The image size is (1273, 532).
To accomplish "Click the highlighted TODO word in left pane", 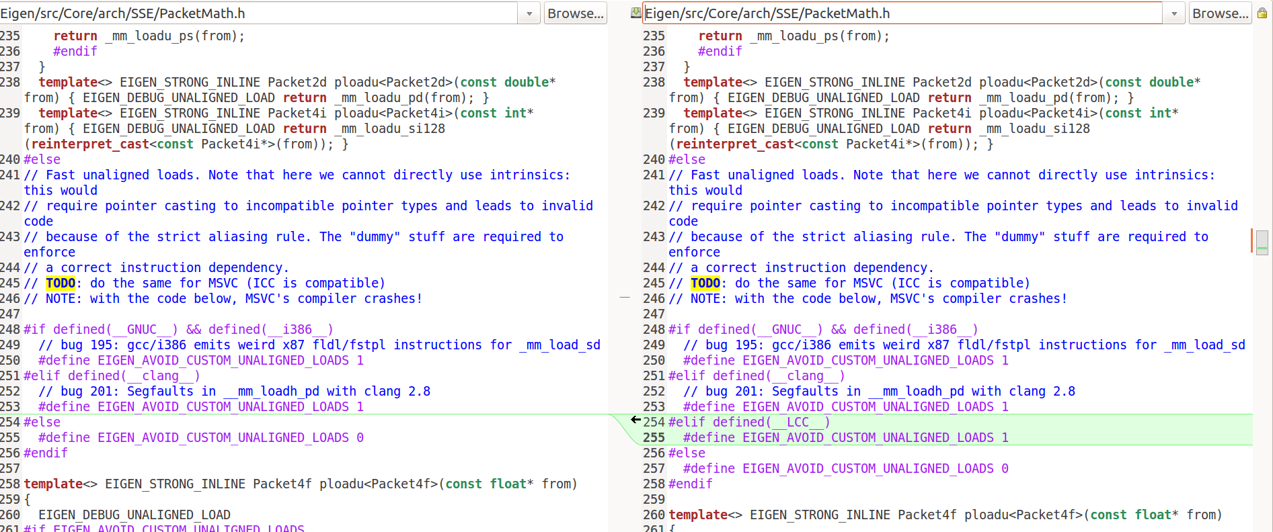I will tap(61, 283).
